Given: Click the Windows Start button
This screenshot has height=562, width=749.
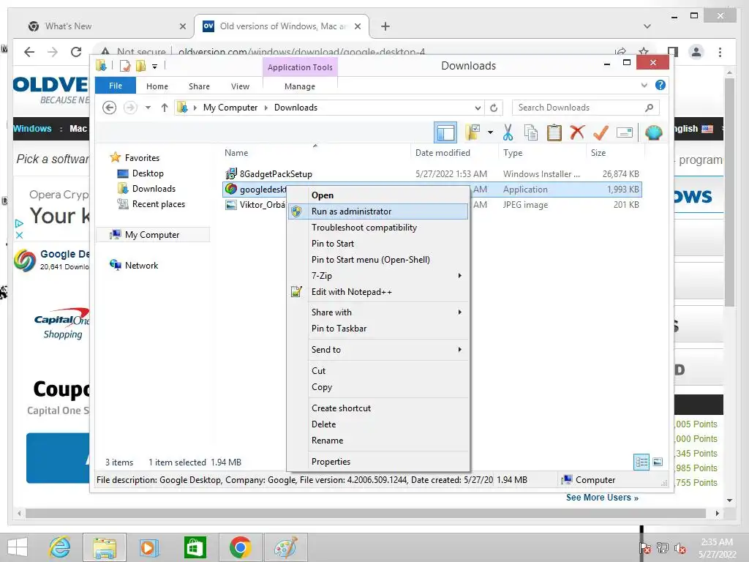Looking at the screenshot, I should (18, 547).
